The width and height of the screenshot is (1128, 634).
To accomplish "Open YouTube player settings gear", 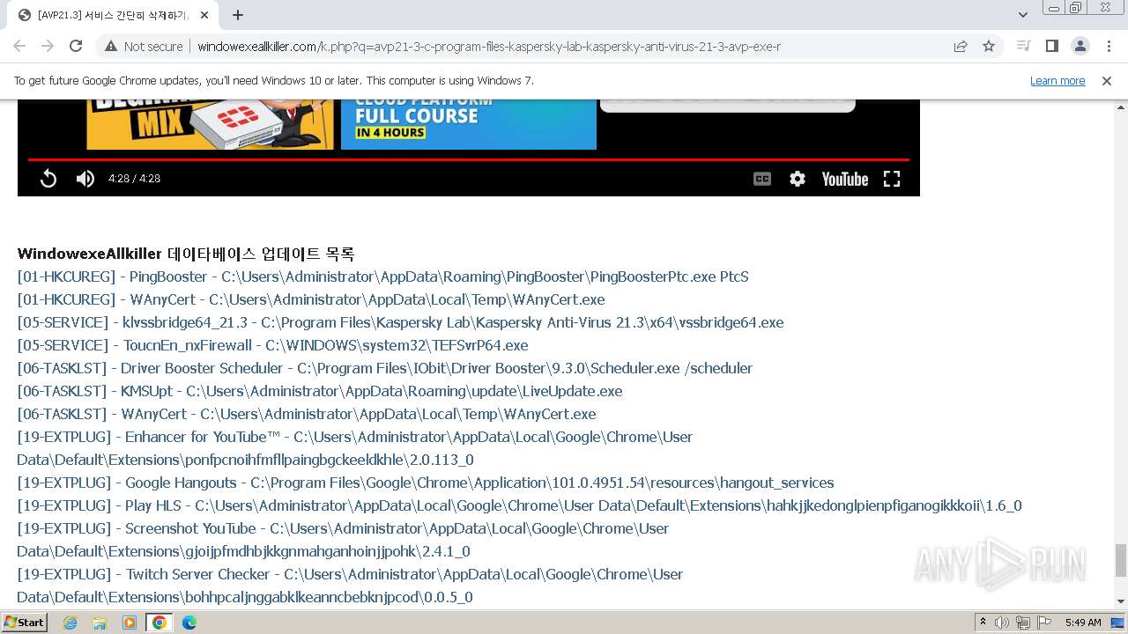I will coord(798,179).
